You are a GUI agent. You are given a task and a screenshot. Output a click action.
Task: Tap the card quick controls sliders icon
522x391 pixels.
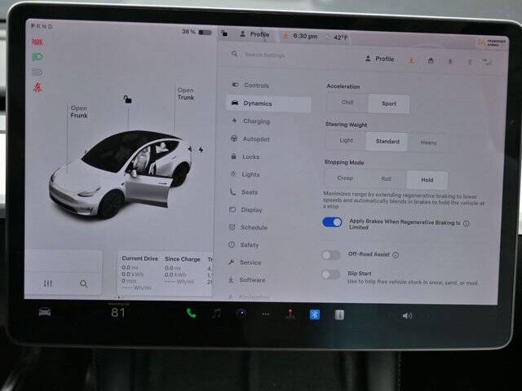[48, 283]
